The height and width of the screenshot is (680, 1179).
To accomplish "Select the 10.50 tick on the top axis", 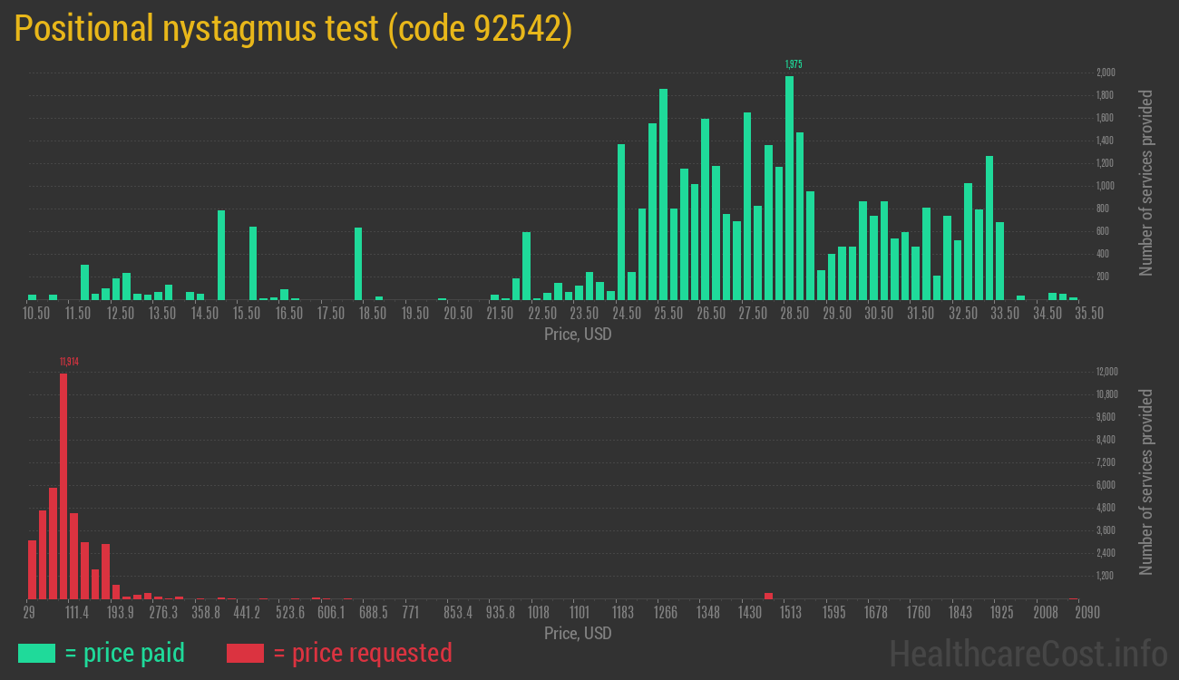I will (35, 312).
